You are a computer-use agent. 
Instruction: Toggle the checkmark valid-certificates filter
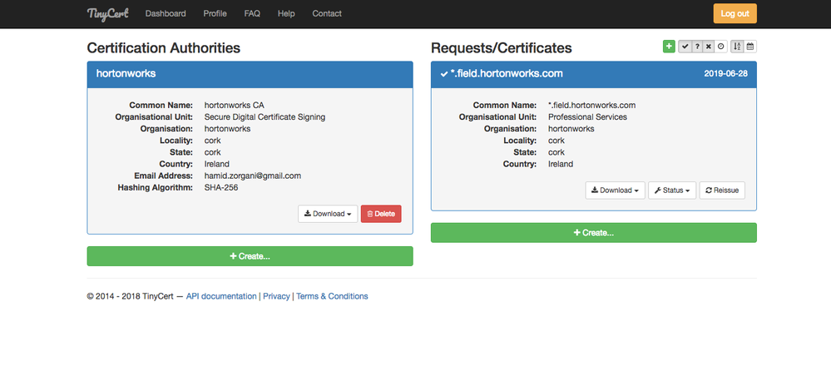pyautogui.click(x=685, y=47)
